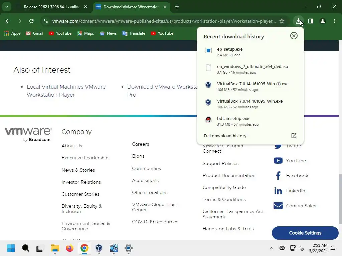Open ep_setup.exe from download list
Screen dimensions: 342x256
(250, 52)
